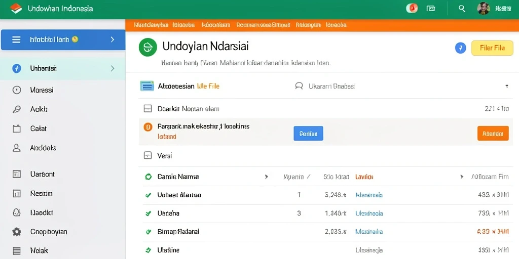This screenshot has height=259, width=519.
Task: Click the 221 4 value in Doarkat row
Action: click(x=497, y=109)
